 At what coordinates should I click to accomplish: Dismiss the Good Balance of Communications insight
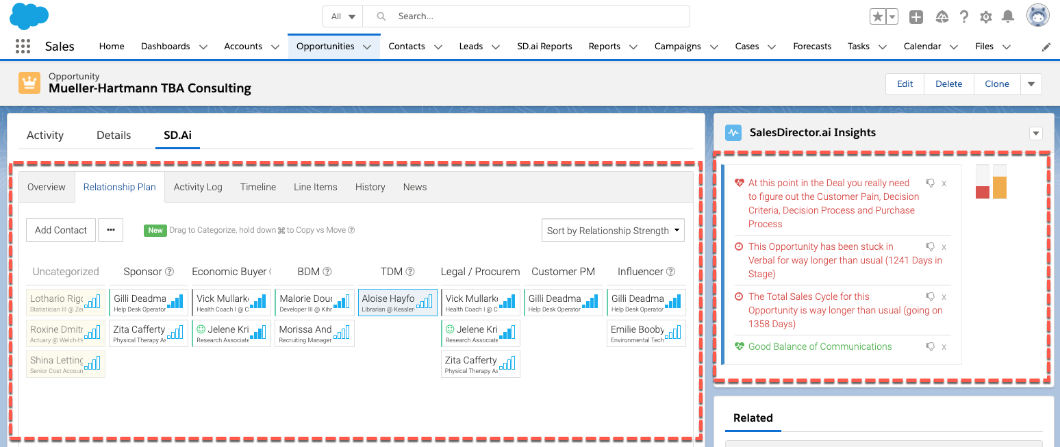click(944, 346)
